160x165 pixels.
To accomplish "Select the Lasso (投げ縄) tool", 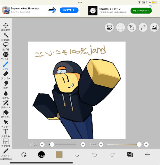I will click(x=6, y=46).
